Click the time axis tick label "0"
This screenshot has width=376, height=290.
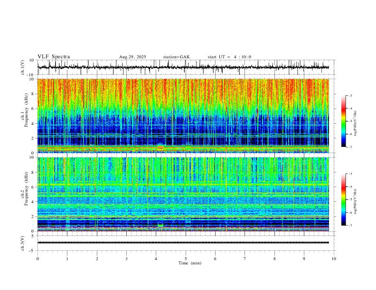38,259
